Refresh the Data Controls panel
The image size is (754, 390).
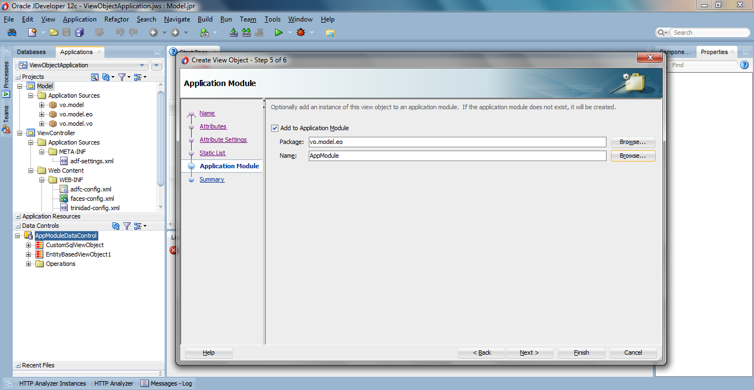pos(116,226)
